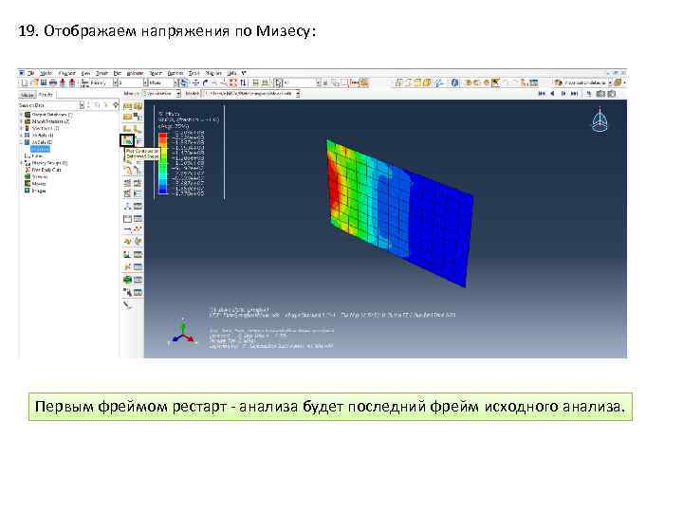Click the save icon in toolbar

[x=44, y=82]
